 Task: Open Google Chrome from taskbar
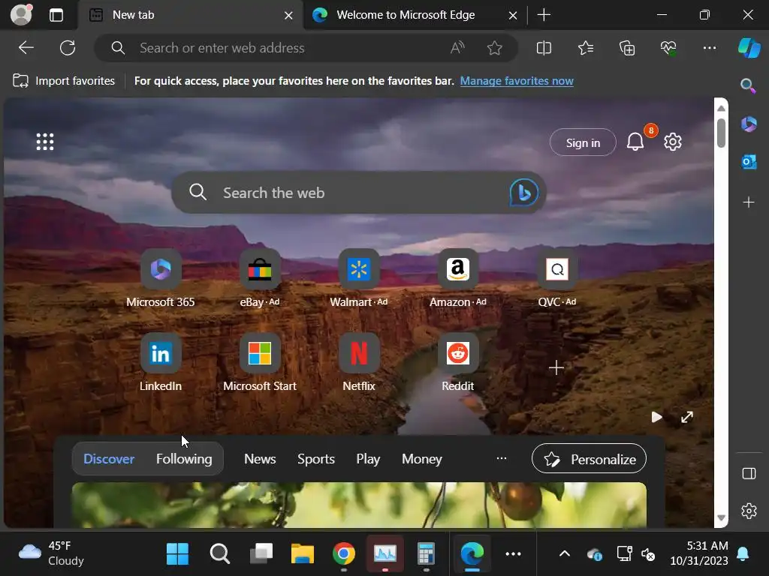pyautogui.click(x=344, y=554)
